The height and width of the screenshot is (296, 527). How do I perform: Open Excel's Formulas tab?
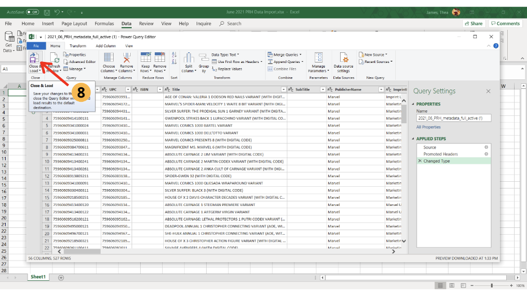pyautogui.click(x=104, y=24)
